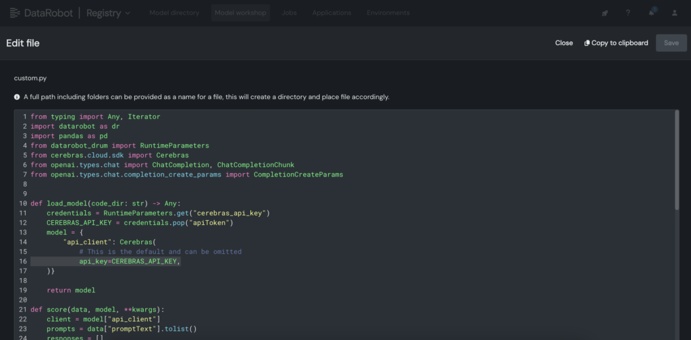
Task: Click comment 'This is the default and can be omitted'
Action: click(161, 252)
